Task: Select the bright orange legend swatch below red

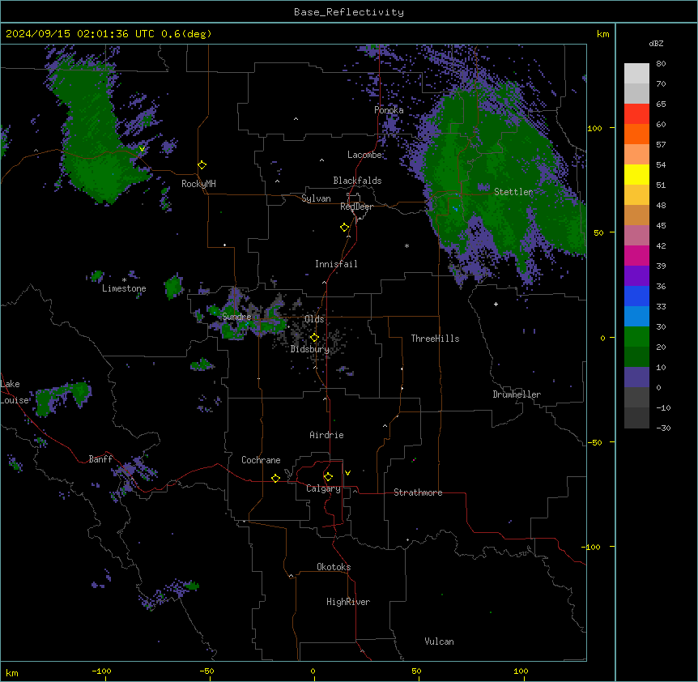Action: [x=636, y=134]
